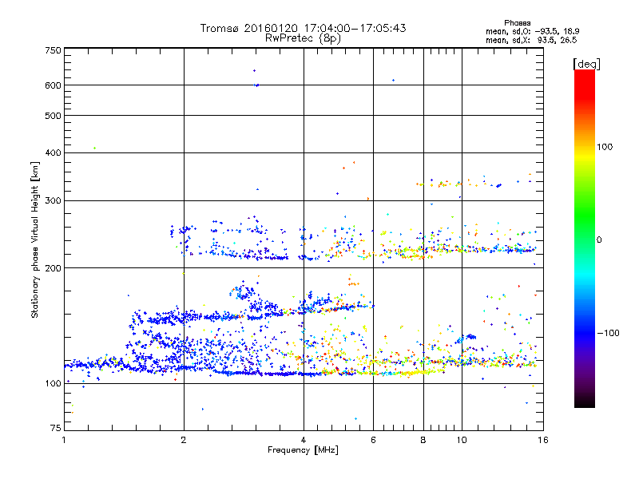639x479 pixels.
Task: Click the '100' colorbar tick label
Action: [x=605, y=147]
